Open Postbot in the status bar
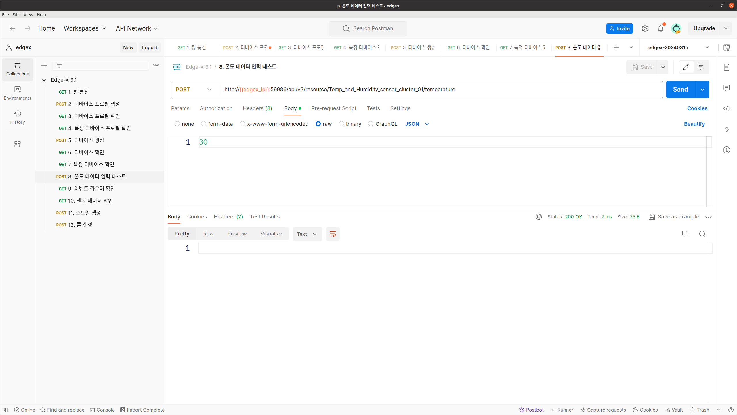The image size is (737, 415). click(x=531, y=410)
